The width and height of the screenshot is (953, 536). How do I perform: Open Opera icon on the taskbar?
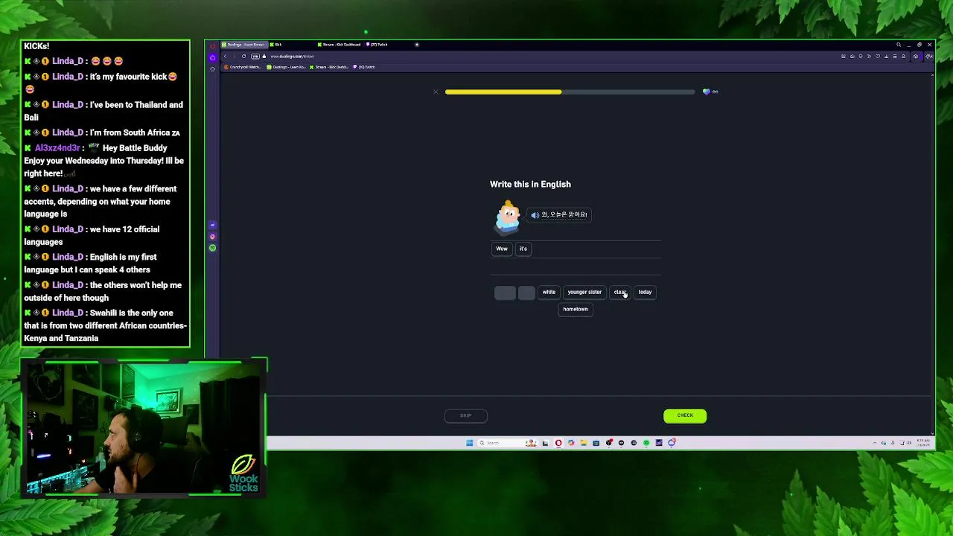[558, 443]
